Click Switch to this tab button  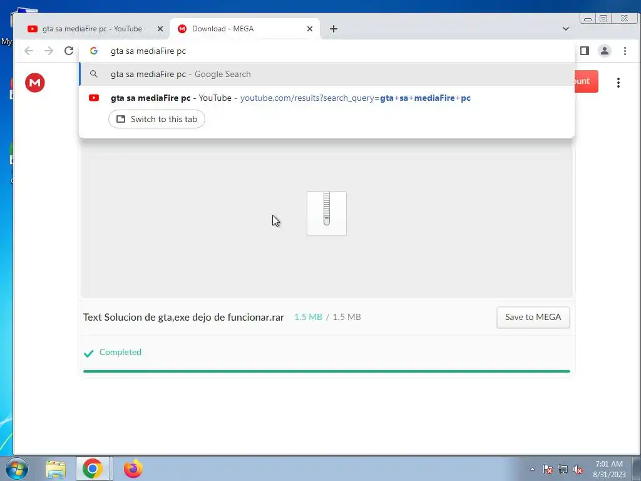tap(156, 119)
